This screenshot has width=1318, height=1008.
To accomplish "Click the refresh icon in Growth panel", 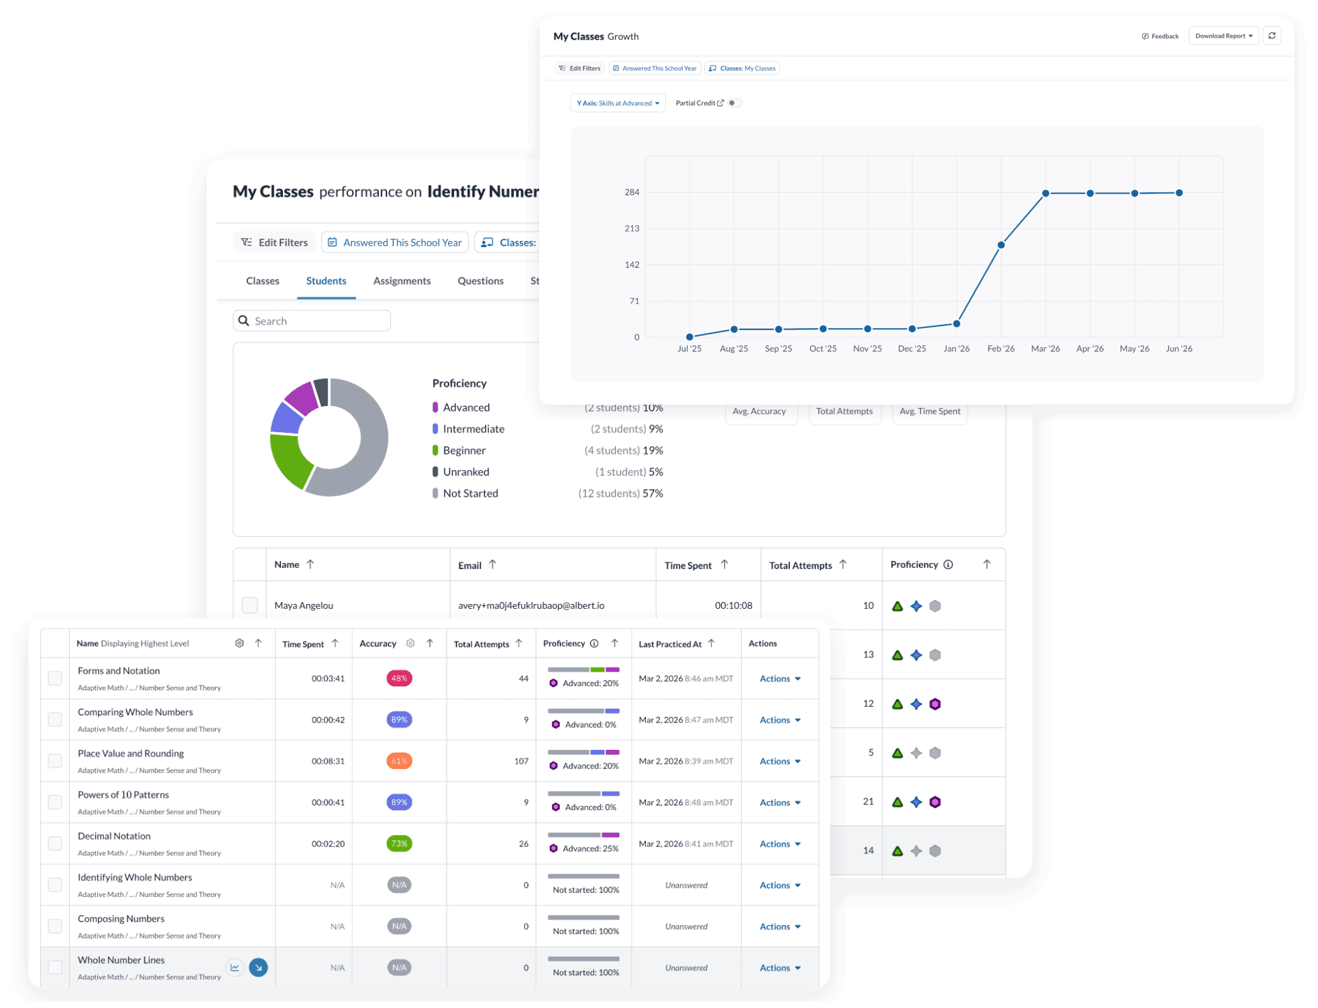I will [1272, 36].
